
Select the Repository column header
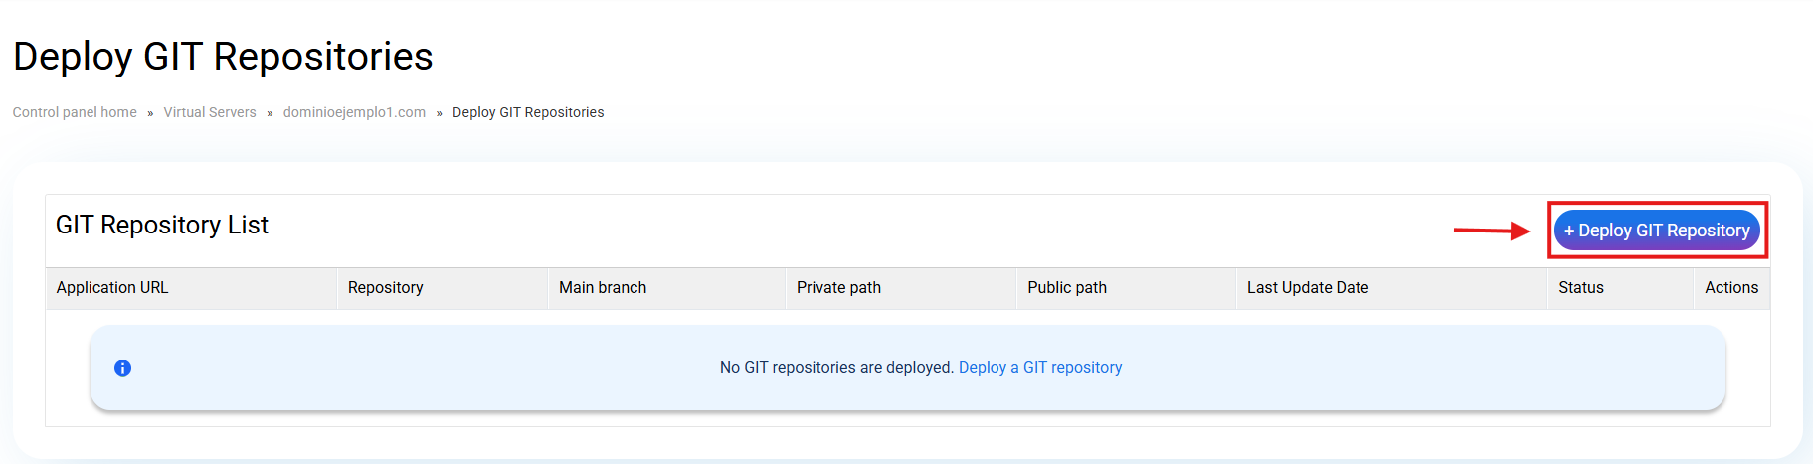[385, 288]
